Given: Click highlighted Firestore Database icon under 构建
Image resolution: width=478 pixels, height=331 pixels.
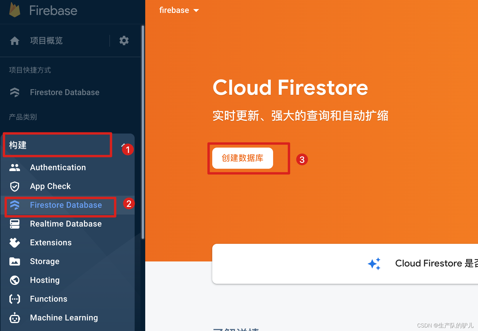Looking at the screenshot, I should coord(15,205).
